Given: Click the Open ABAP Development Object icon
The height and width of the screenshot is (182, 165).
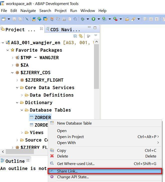Looking at the screenshot, I should coord(34,19).
